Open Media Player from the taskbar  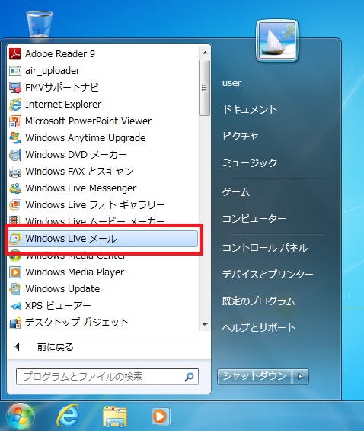(161, 417)
